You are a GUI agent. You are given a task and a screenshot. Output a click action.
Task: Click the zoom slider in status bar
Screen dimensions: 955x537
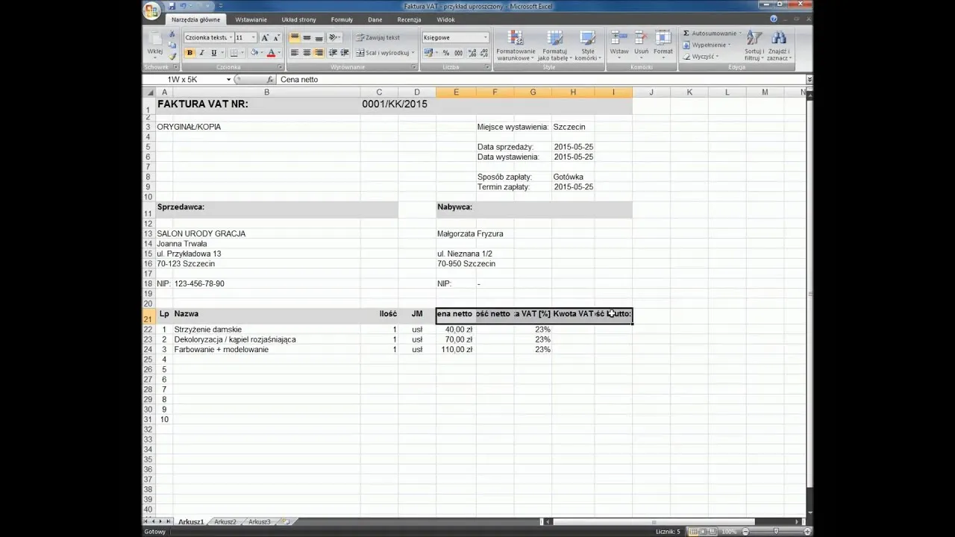pyautogui.click(x=776, y=532)
